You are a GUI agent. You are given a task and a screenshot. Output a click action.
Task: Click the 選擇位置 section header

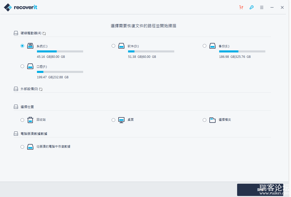(x=27, y=107)
